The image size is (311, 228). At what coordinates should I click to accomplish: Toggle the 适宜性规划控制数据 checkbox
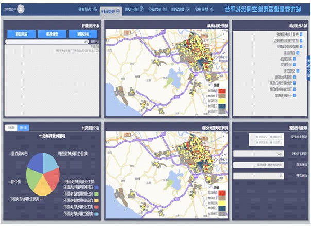pos(301,41)
